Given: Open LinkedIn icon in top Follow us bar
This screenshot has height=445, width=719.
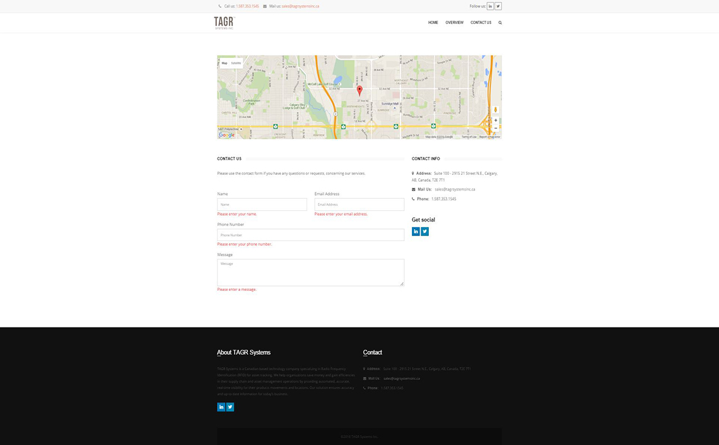Looking at the screenshot, I should coord(490,6).
